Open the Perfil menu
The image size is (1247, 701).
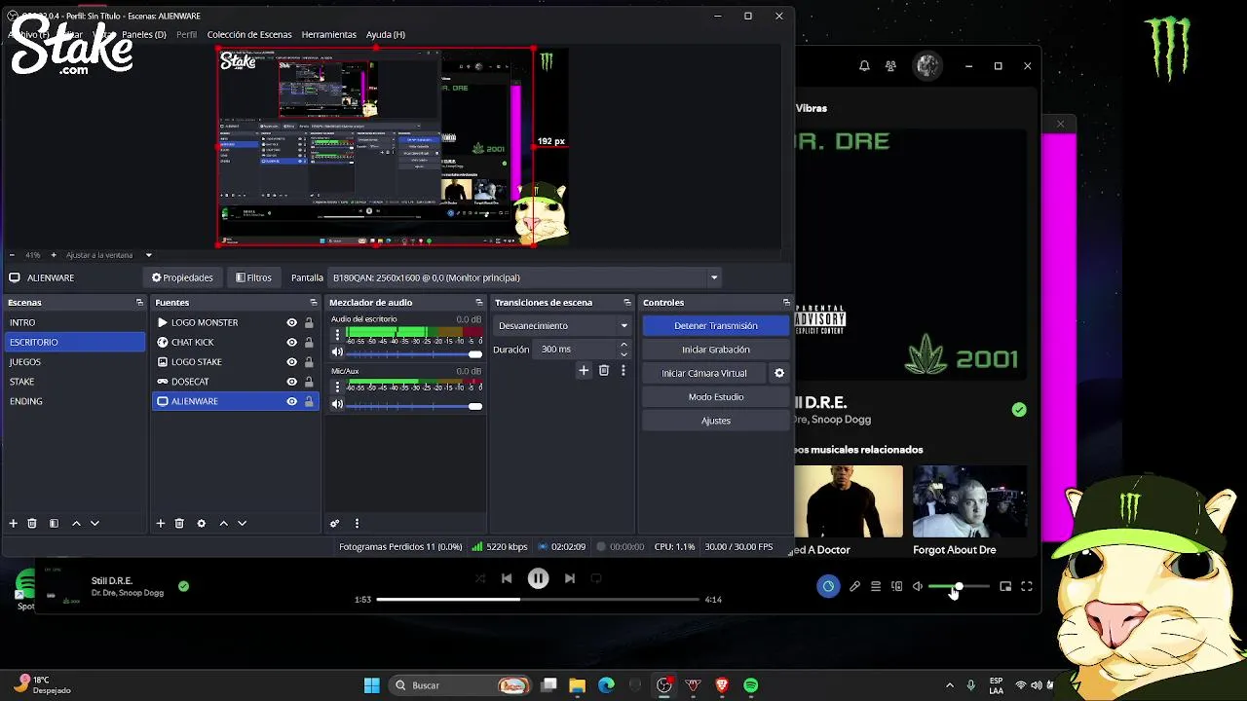click(x=186, y=34)
